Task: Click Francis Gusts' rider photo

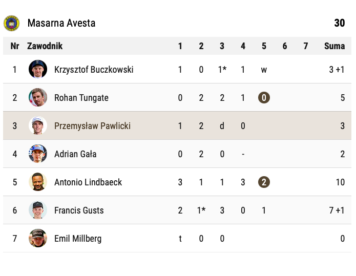Action: pyautogui.click(x=38, y=210)
